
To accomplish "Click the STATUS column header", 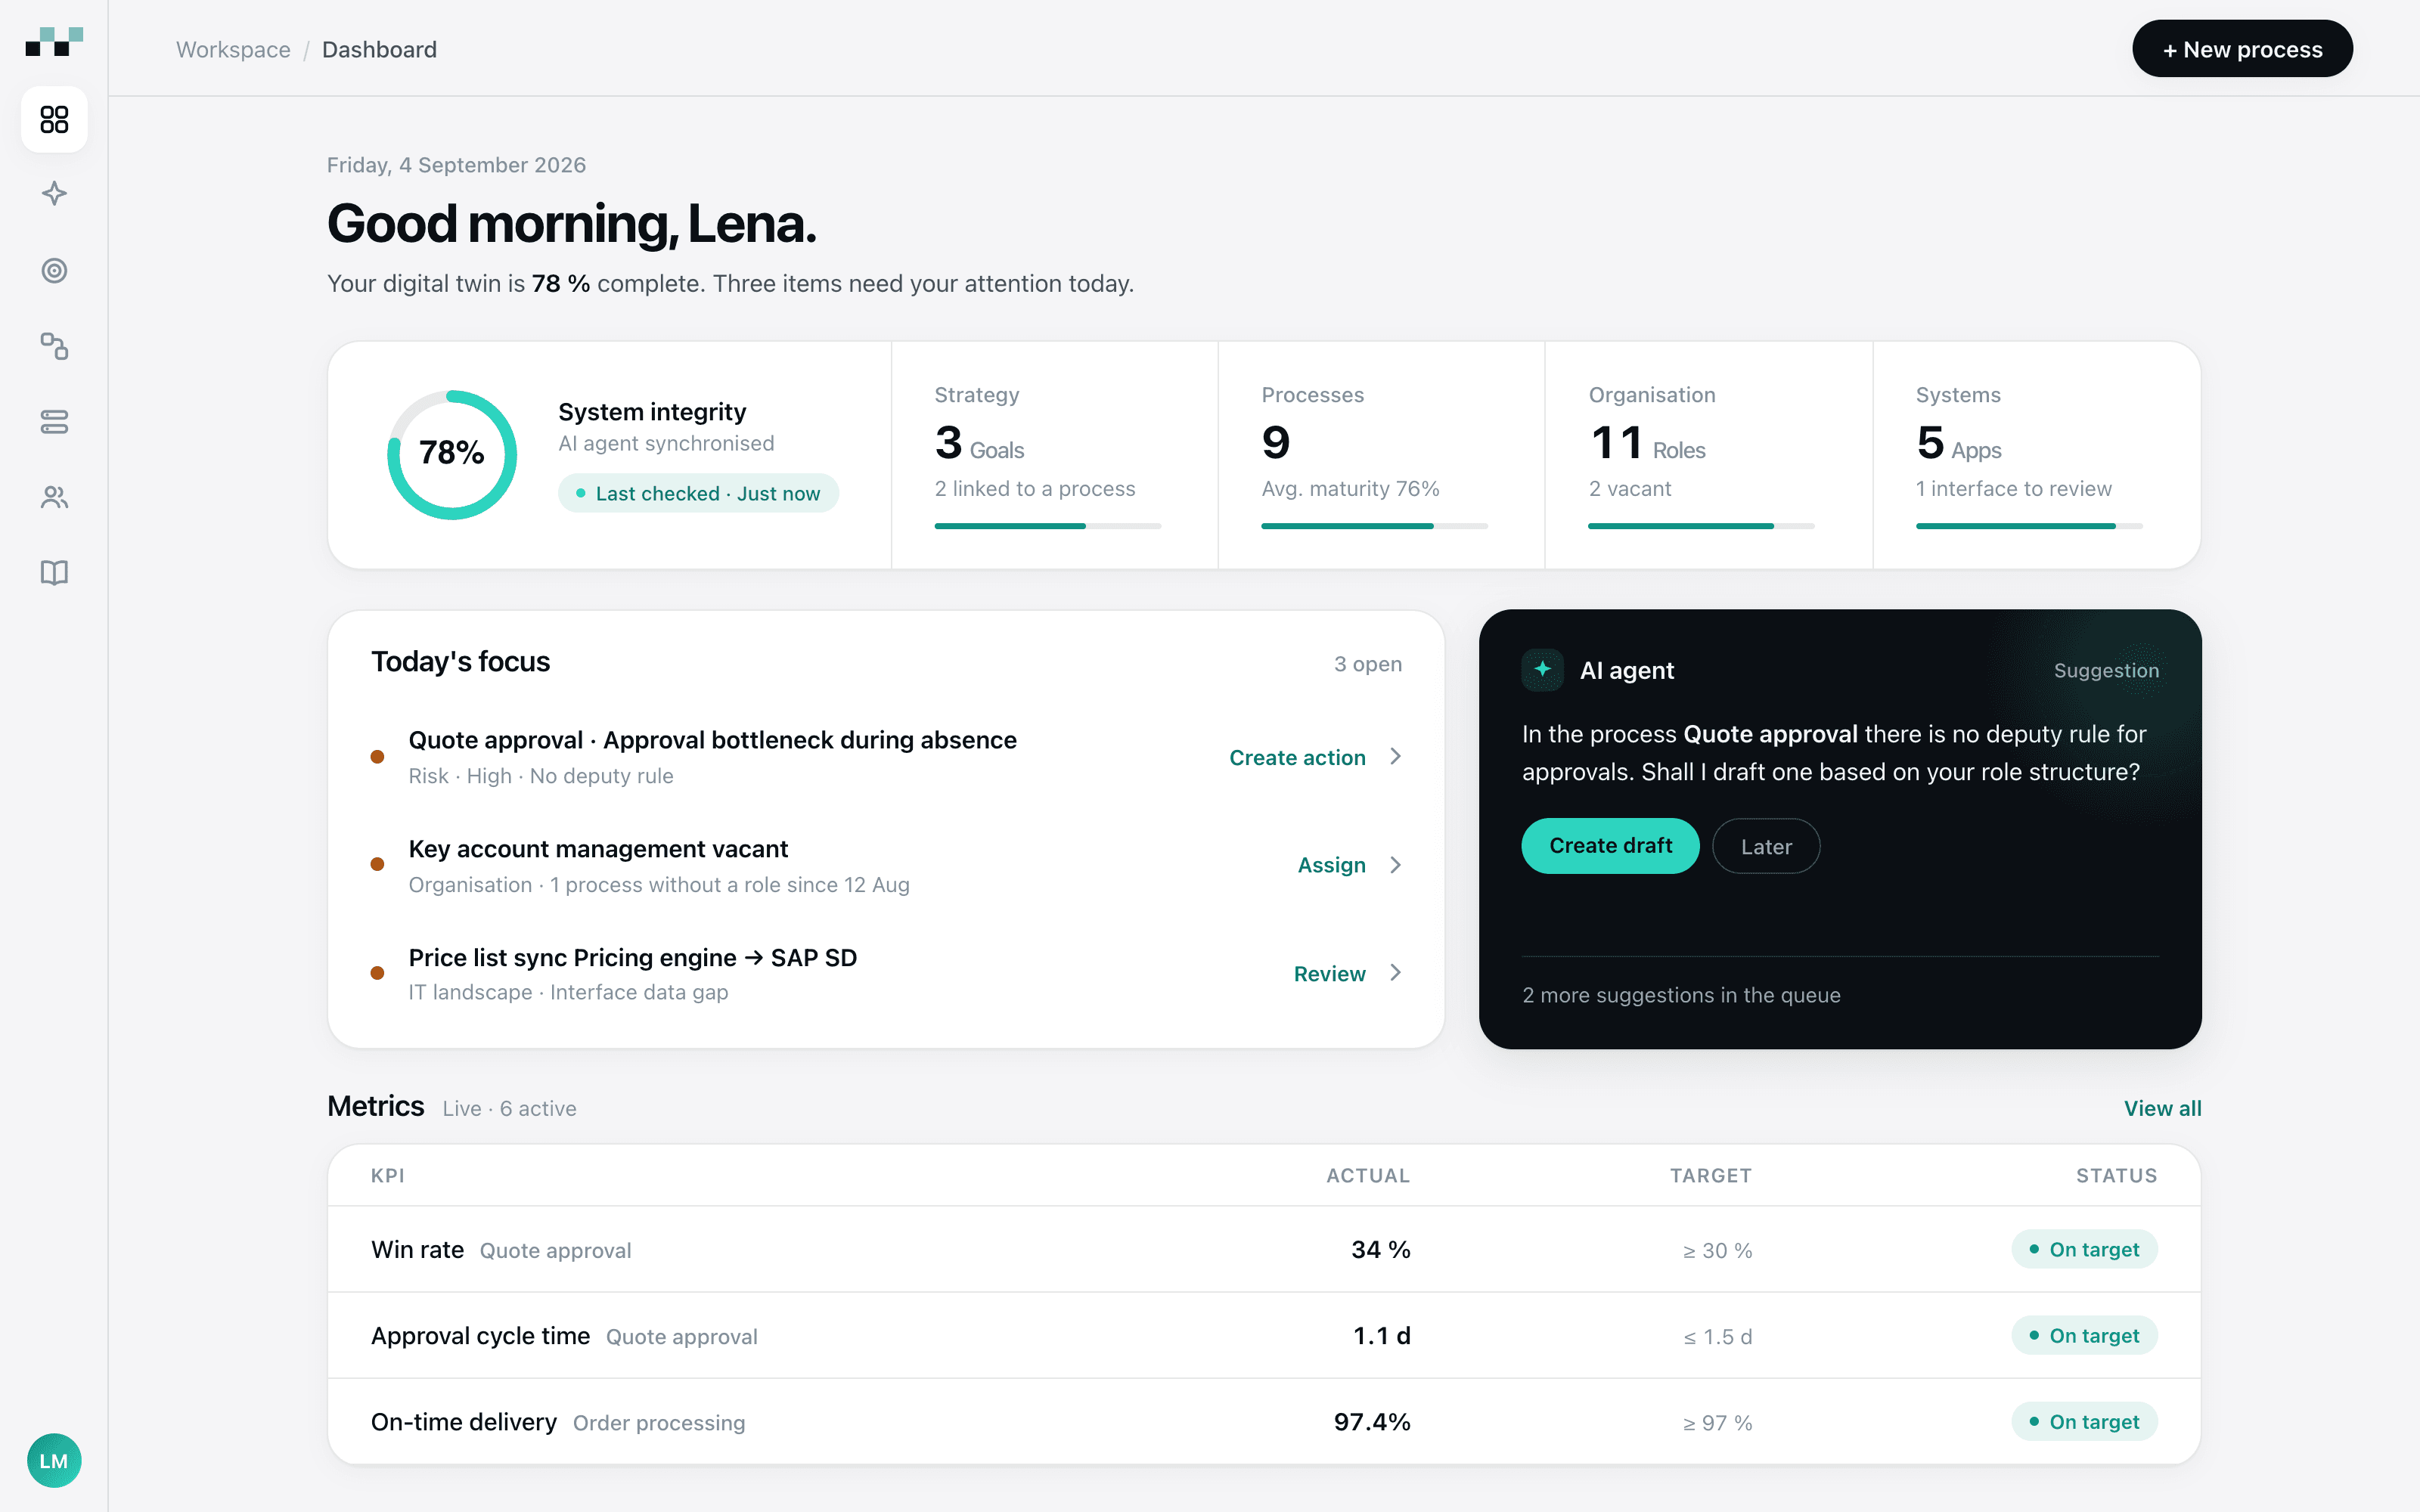I will (x=2116, y=1176).
